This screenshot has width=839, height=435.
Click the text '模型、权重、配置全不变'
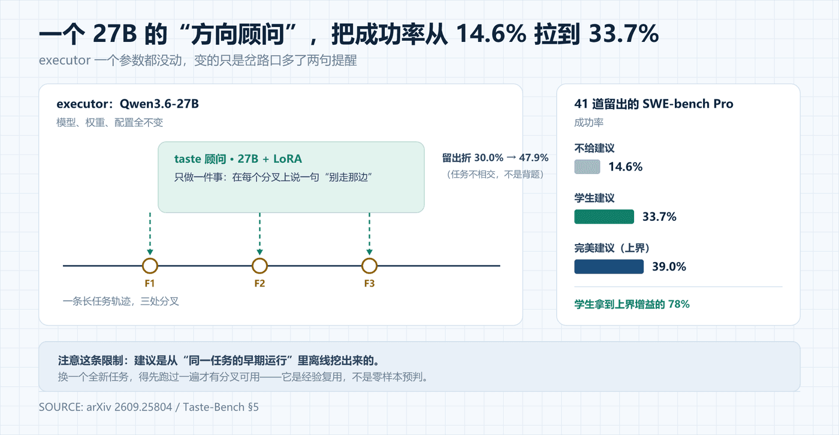[x=110, y=123]
